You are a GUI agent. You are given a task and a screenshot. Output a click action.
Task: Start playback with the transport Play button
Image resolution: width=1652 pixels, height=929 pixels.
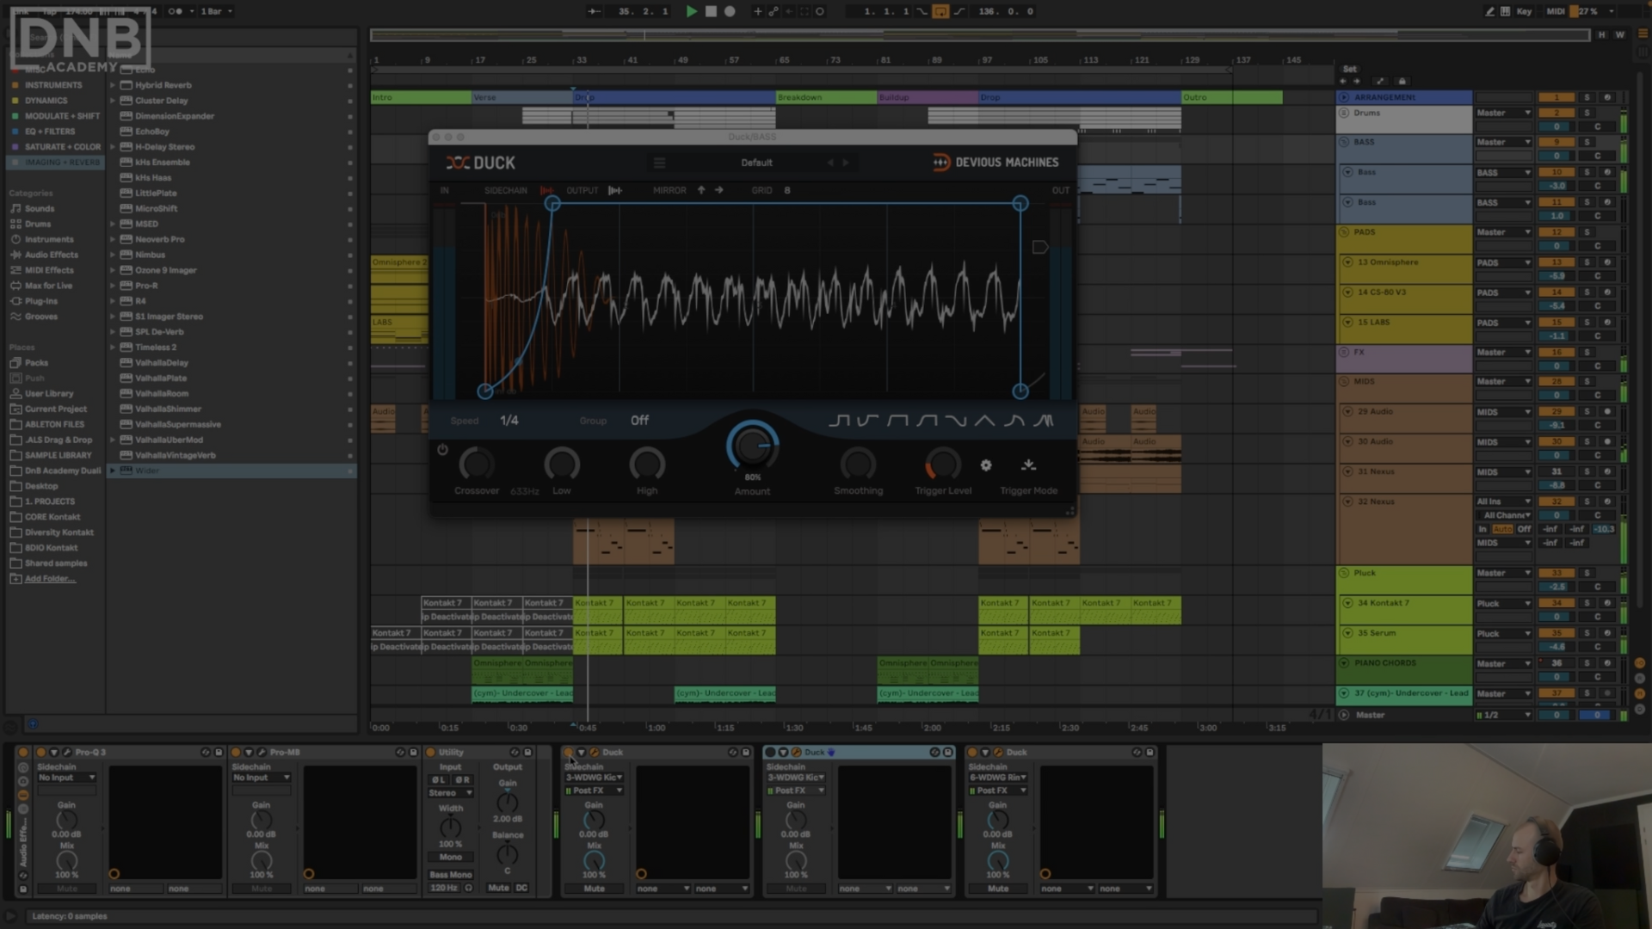tap(691, 11)
